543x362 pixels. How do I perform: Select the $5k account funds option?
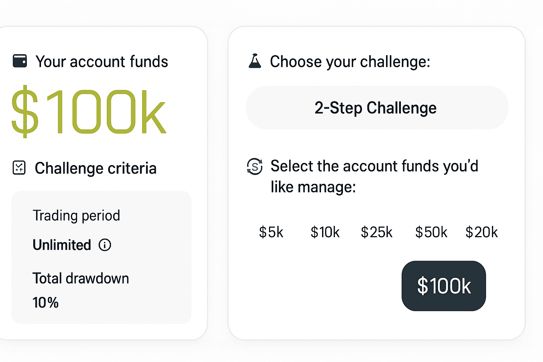tap(271, 232)
